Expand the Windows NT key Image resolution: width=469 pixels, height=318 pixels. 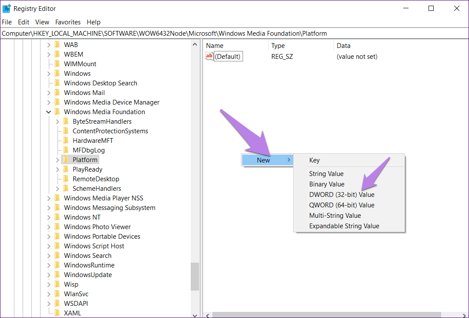coord(49,217)
